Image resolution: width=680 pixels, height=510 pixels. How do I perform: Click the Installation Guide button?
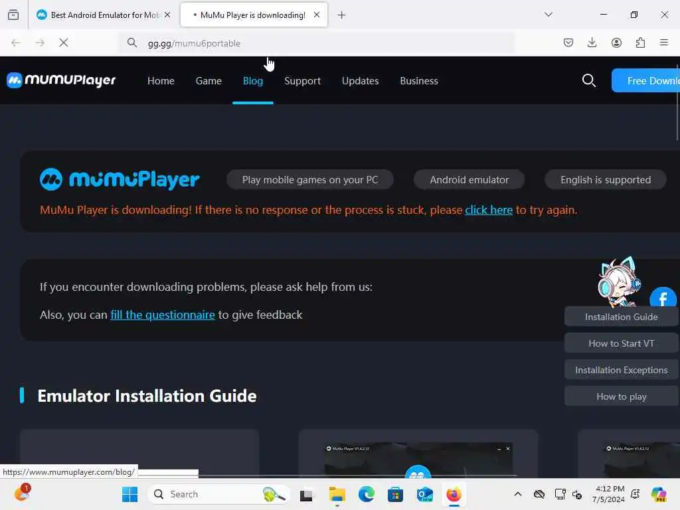pos(621,317)
